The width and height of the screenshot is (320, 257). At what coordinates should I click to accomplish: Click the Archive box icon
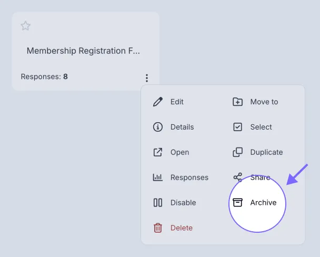point(238,203)
